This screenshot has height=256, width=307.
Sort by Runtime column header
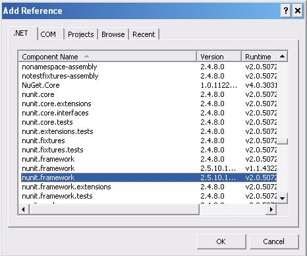tap(260, 57)
